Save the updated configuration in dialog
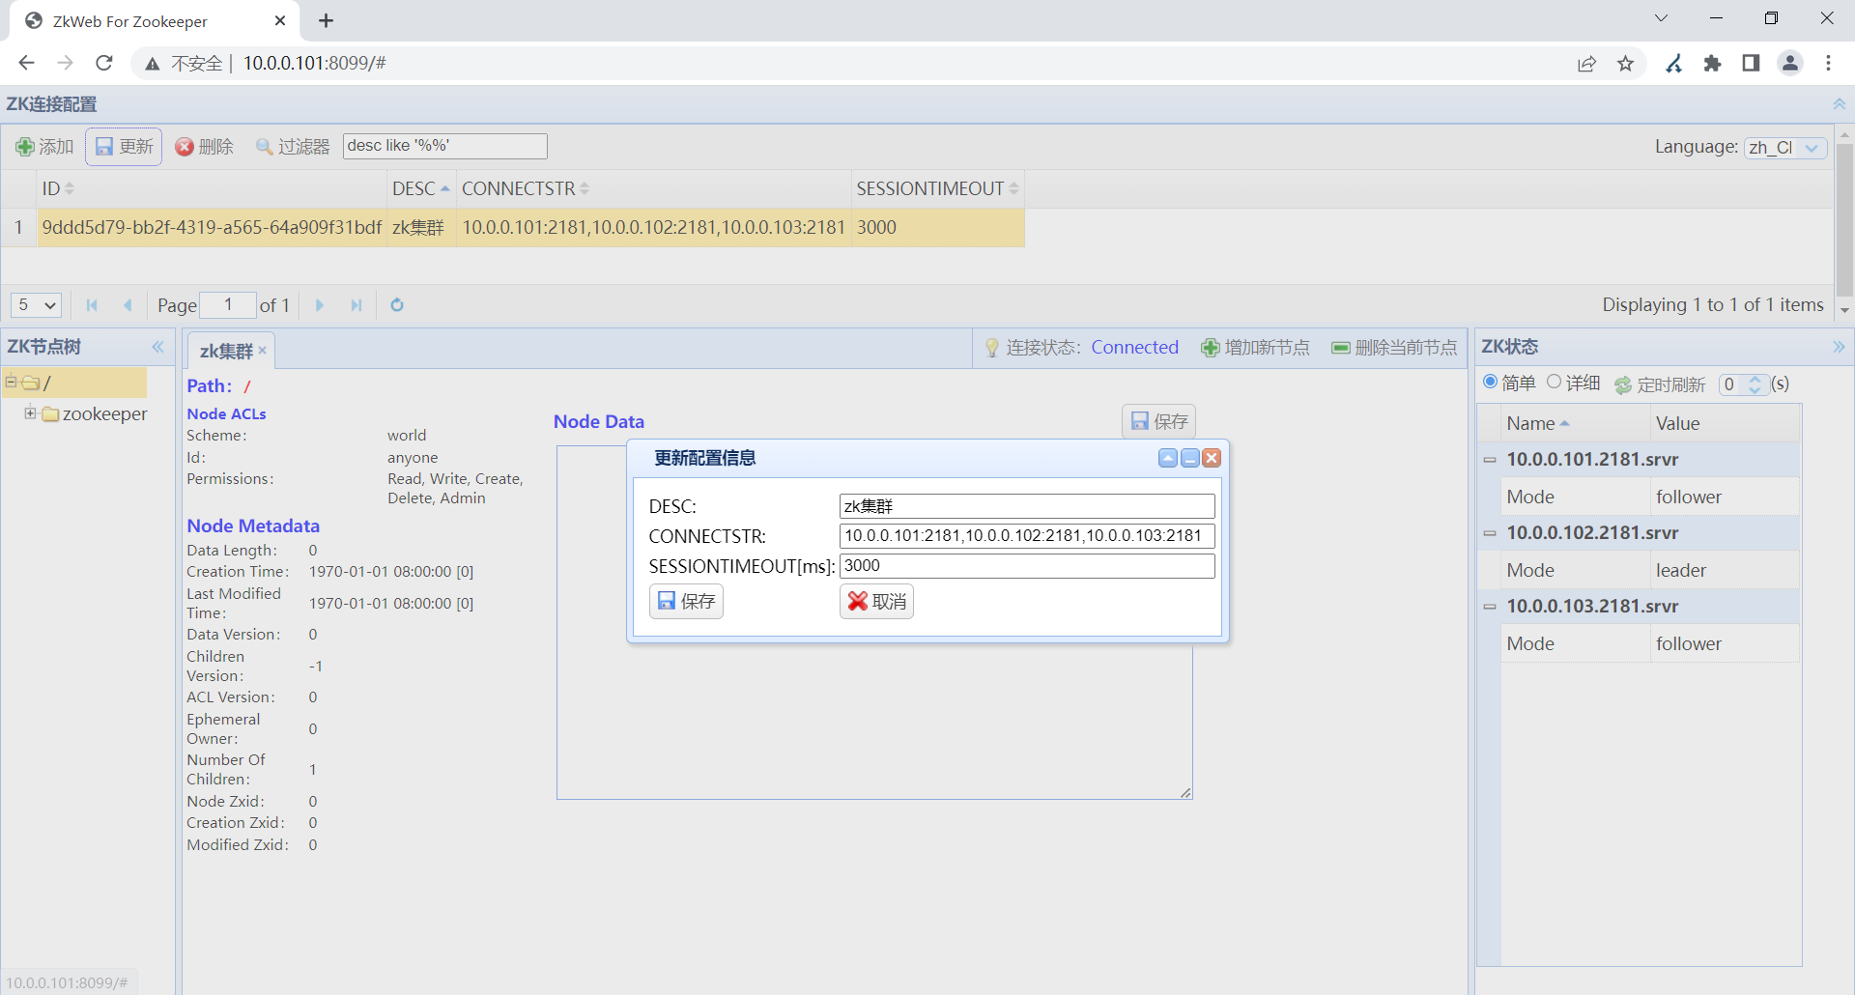This screenshot has width=1855, height=995. click(x=686, y=602)
